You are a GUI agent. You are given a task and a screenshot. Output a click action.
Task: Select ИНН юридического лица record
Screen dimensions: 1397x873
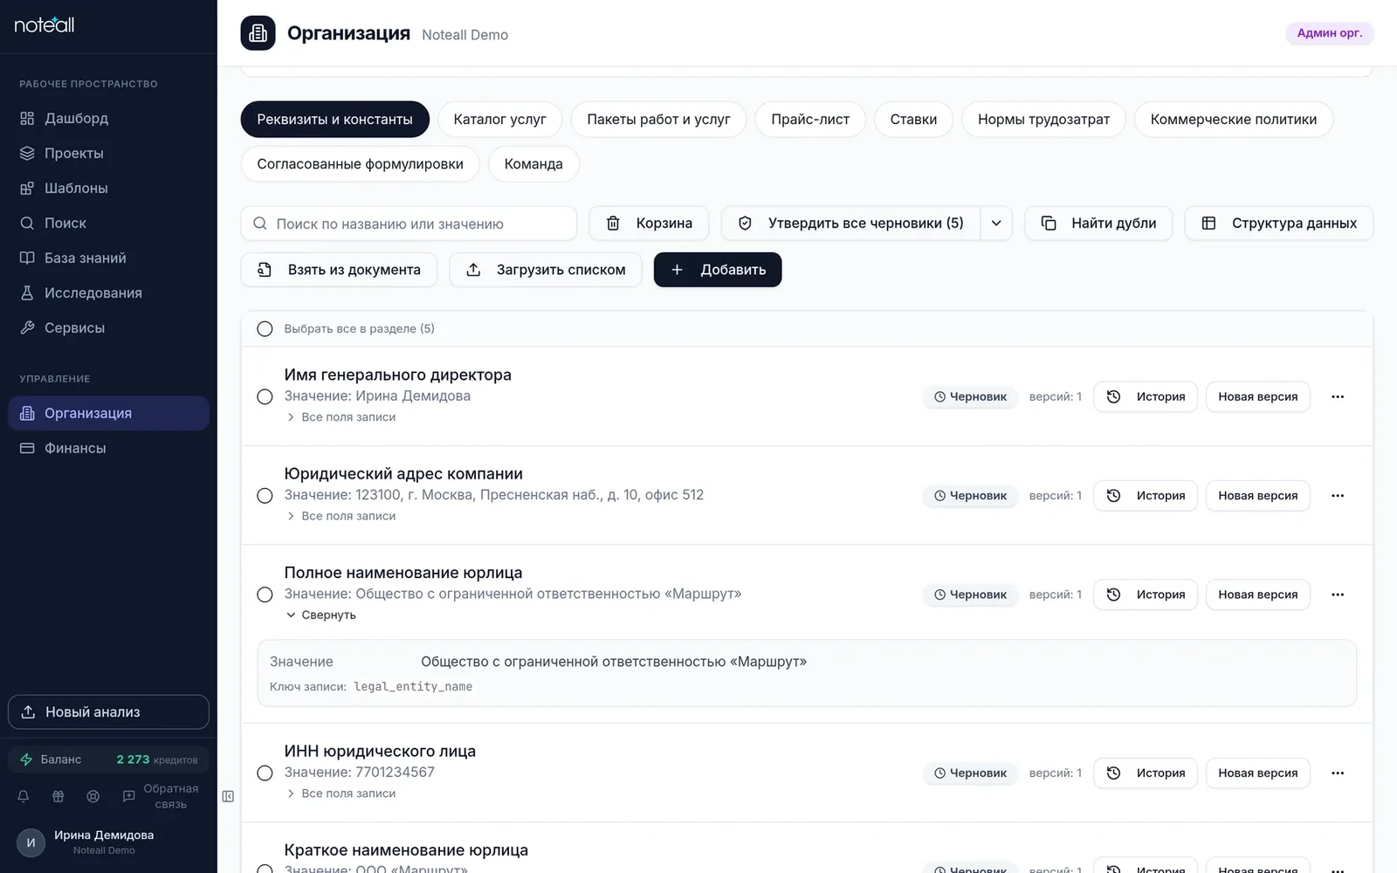265,773
